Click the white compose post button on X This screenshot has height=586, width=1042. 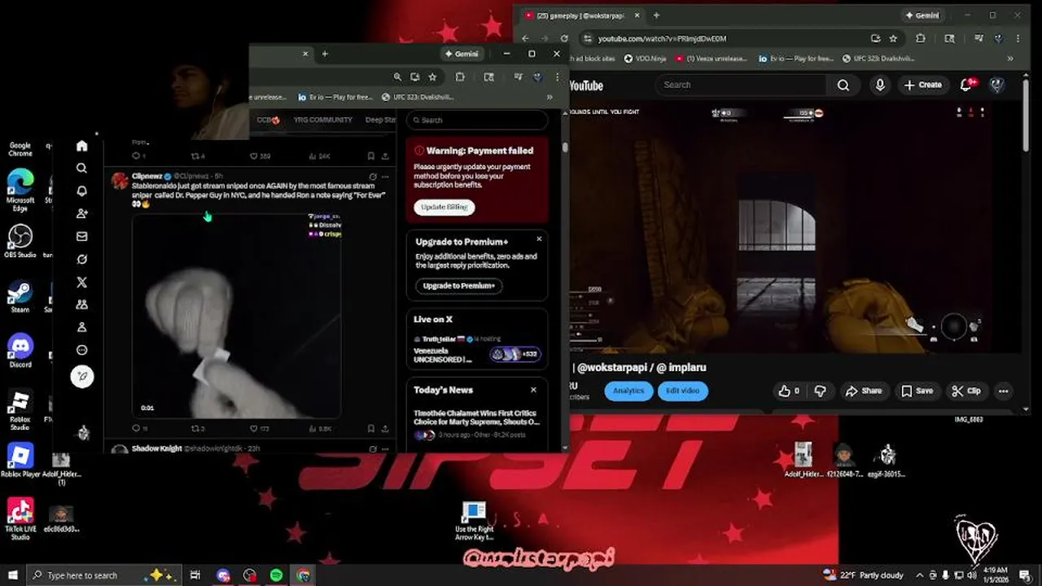coord(82,376)
